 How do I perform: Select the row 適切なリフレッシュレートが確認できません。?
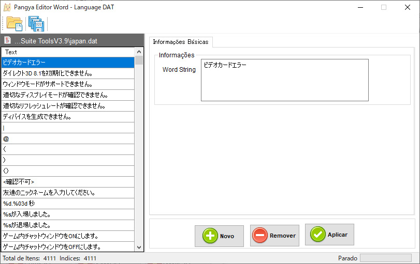(68, 106)
